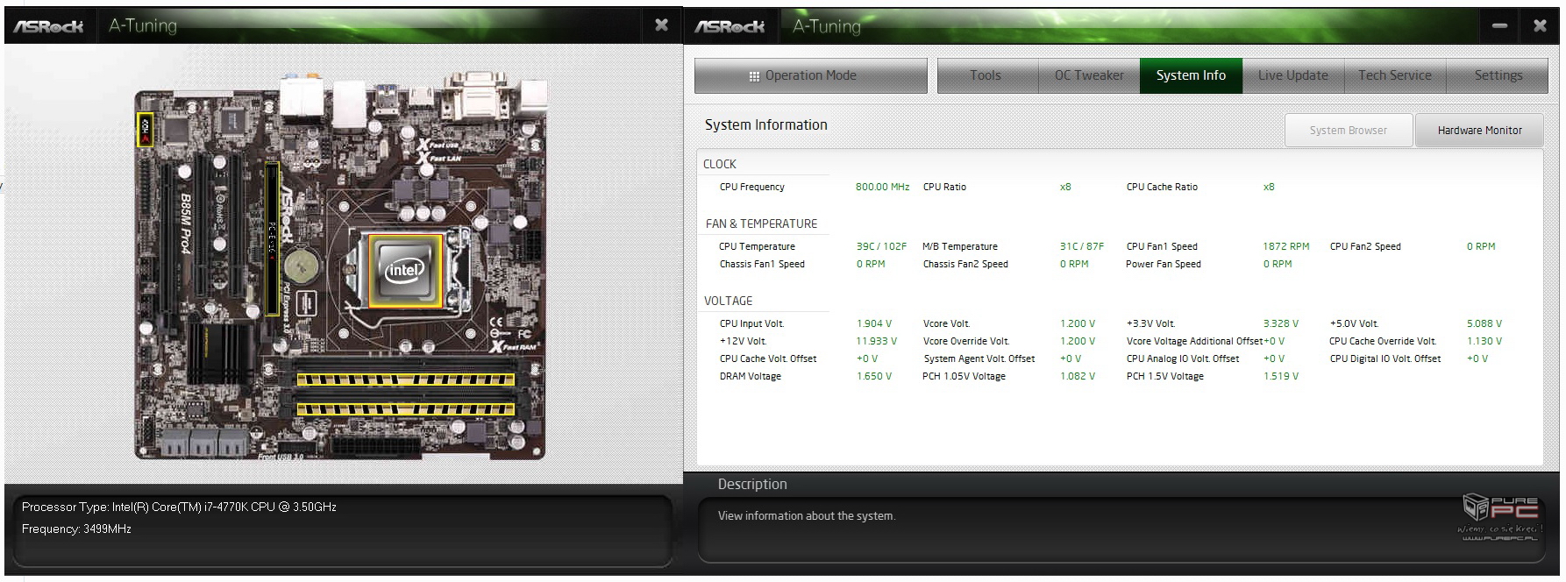Click the FAN & TEMPERATURE section header

click(x=761, y=224)
